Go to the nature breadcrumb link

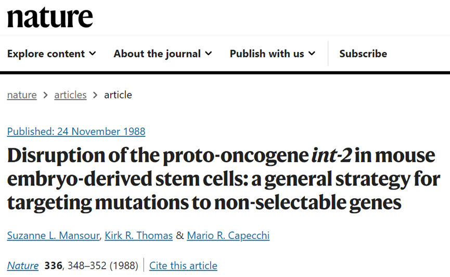tap(22, 95)
